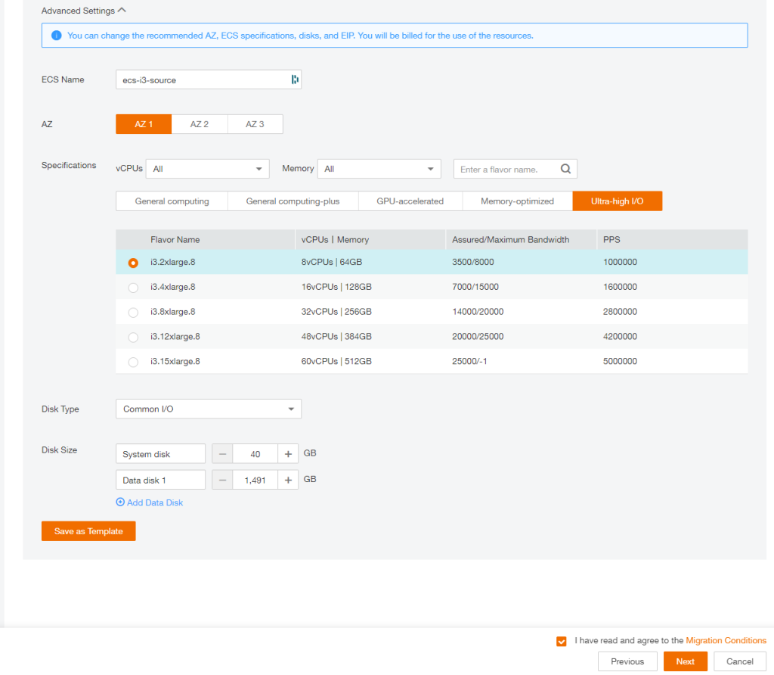The width and height of the screenshot is (774, 675).
Task: Click the Save as Template button
Action: click(88, 530)
